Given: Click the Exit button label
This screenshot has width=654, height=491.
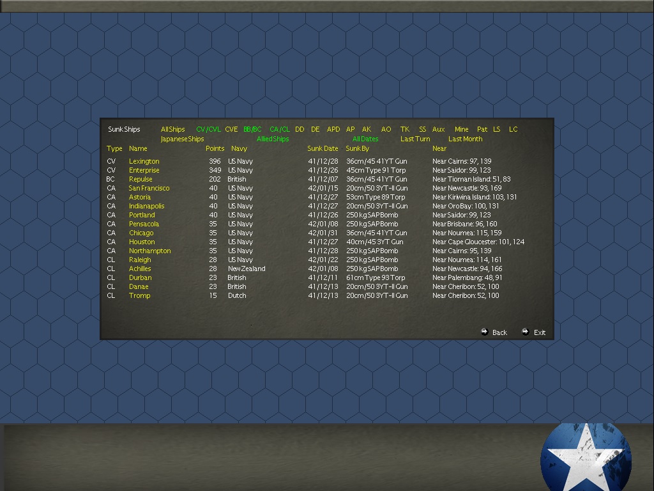Looking at the screenshot, I should [x=540, y=332].
